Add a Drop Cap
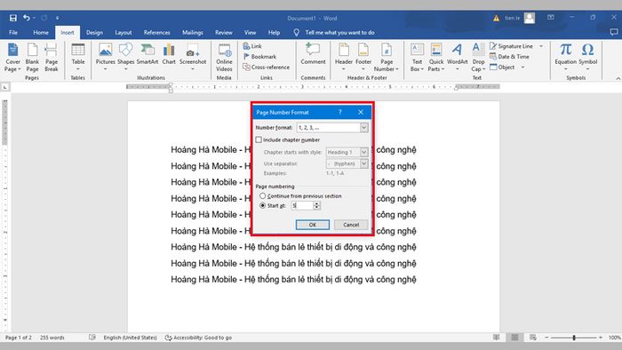Screen dimensions: 622x350 [478, 58]
